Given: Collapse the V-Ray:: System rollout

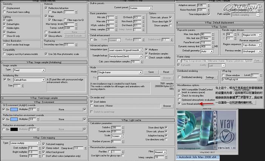Looking at the screenshot, I should point(219,27).
